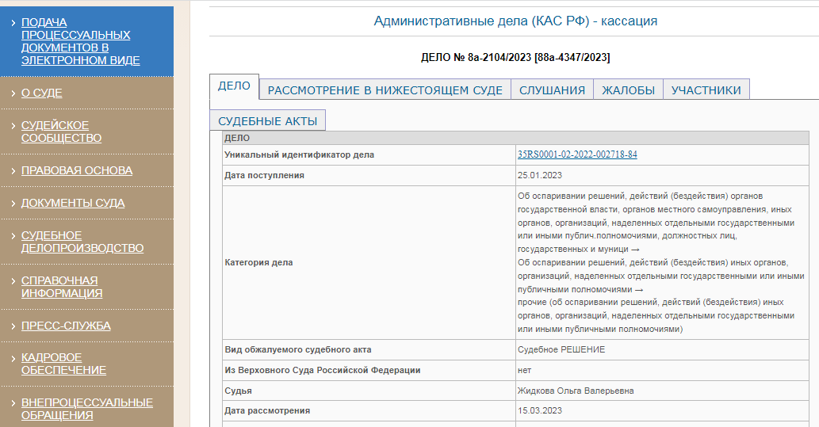
Task: Click the ДЕЛО table section header
Action: 515,139
